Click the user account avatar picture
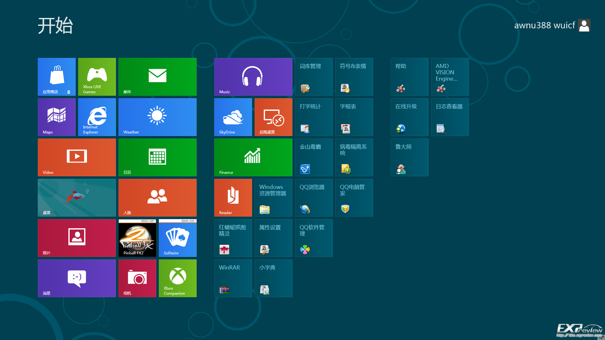This screenshot has width=605, height=340. (x=584, y=25)
